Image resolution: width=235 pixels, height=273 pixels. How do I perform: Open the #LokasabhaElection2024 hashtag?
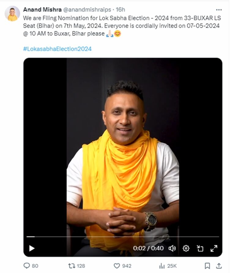[x=57, y=49]
